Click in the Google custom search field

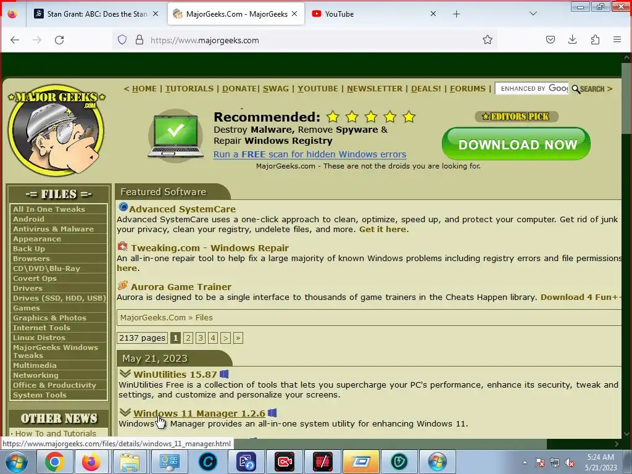point(532,88)
